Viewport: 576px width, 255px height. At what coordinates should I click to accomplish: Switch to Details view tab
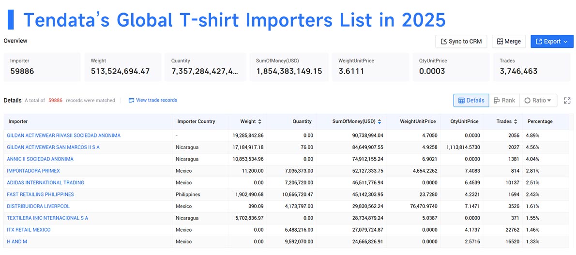[x=471, y=100]
